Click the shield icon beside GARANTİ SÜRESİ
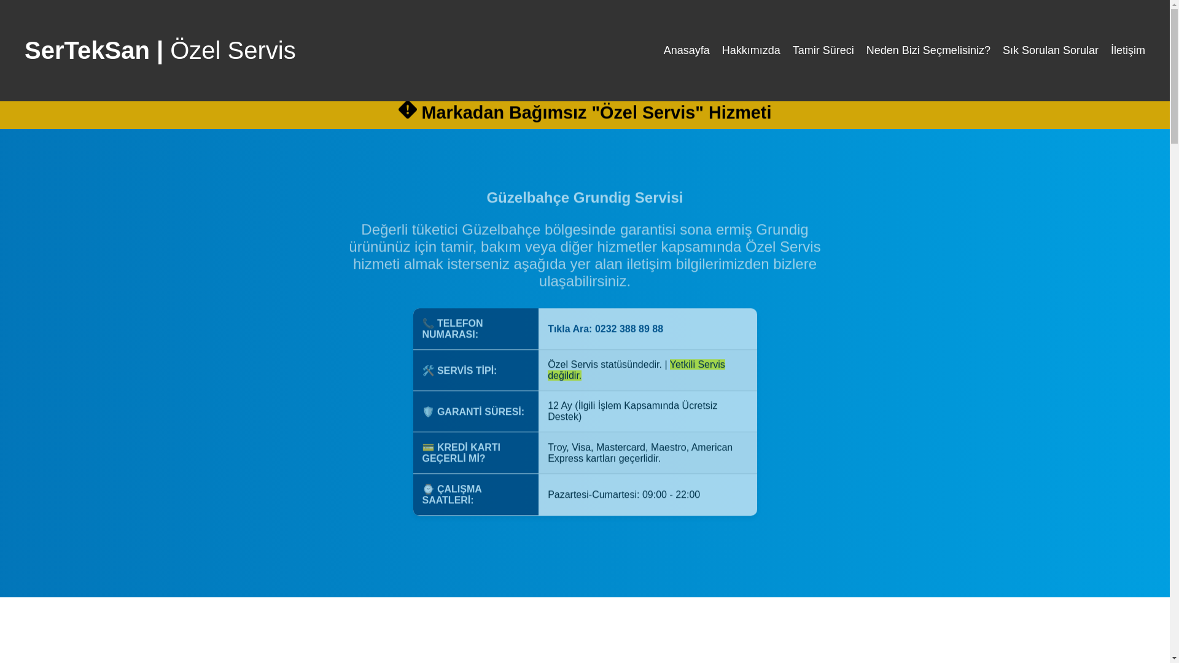Image resolution: width=1179 pixels, height=663 pixels. [428, 411]
